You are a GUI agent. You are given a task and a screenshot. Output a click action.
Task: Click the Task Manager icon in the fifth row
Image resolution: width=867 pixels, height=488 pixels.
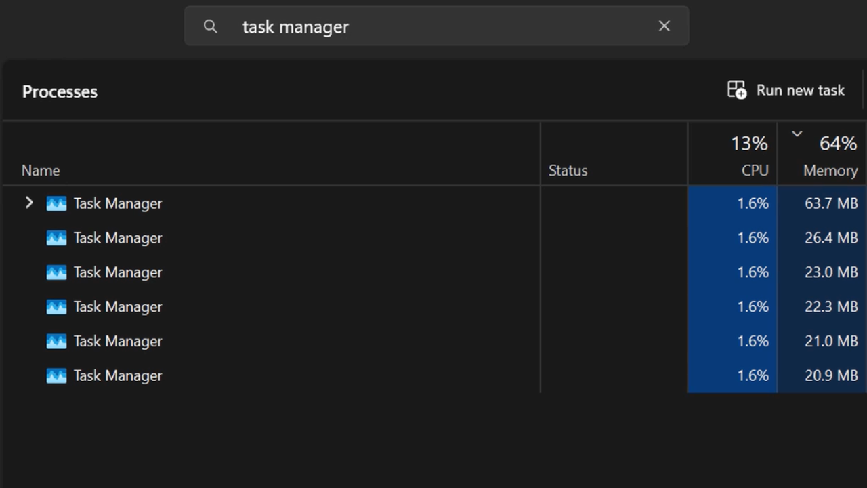56,341
